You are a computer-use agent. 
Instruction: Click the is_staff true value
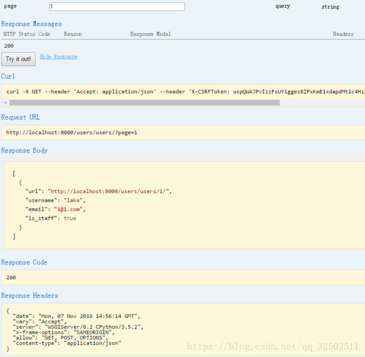point(70,218)
